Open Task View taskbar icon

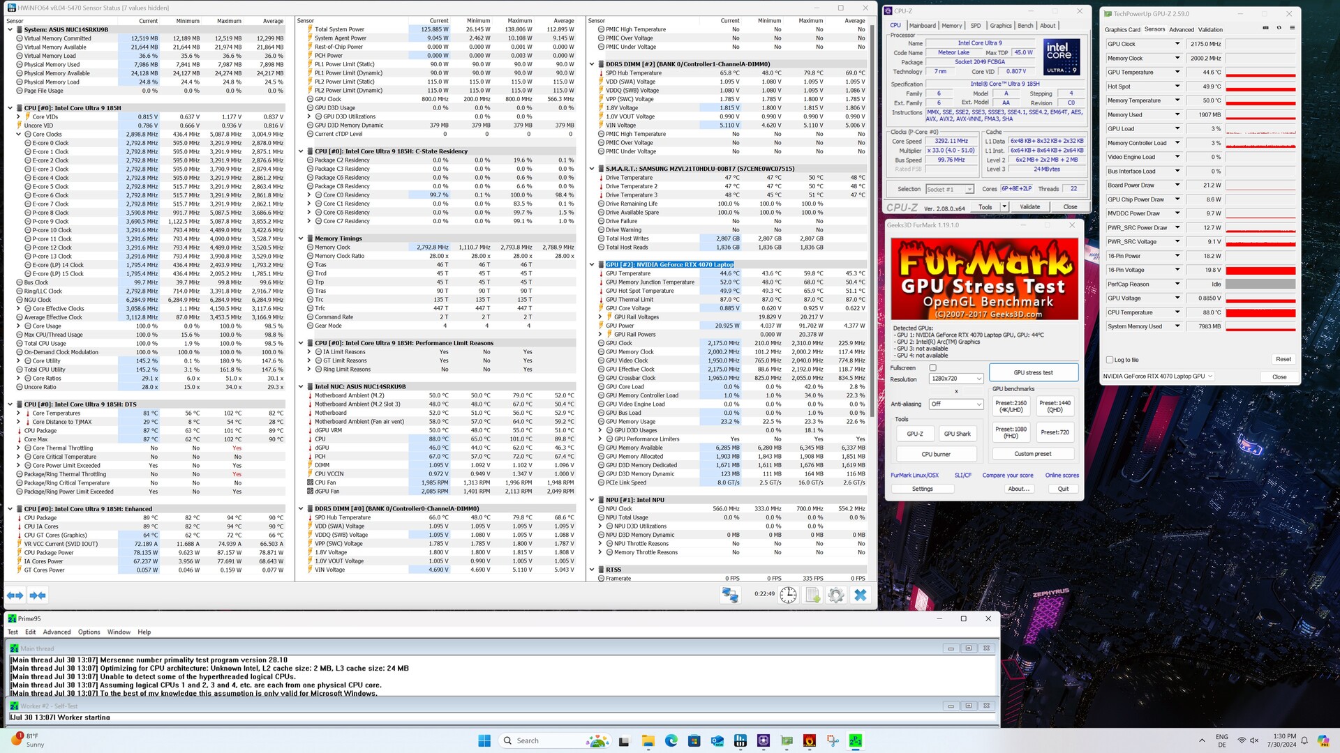(x=624, y=740)
